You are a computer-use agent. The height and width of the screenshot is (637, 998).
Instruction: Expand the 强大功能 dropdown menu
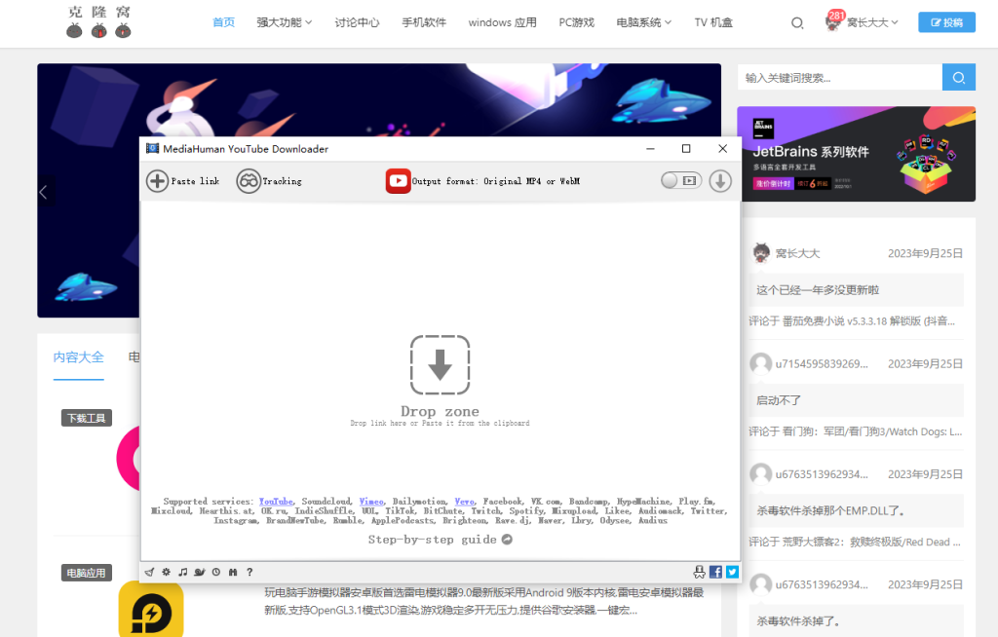point(284,22)
